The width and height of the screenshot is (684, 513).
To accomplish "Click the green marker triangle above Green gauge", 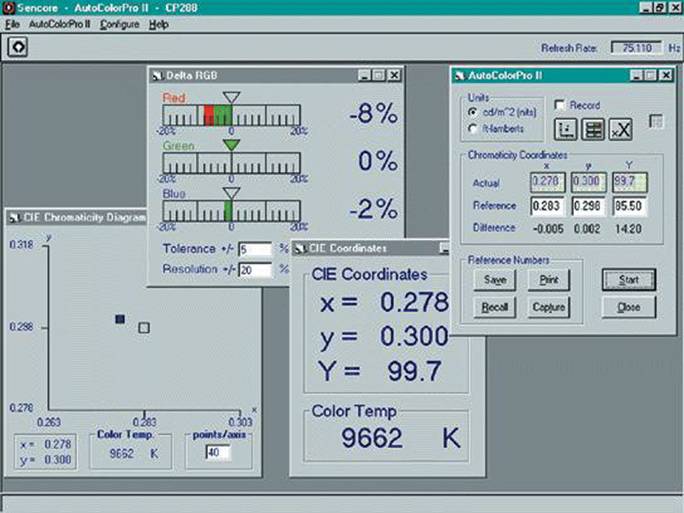I will click(231, 145).
